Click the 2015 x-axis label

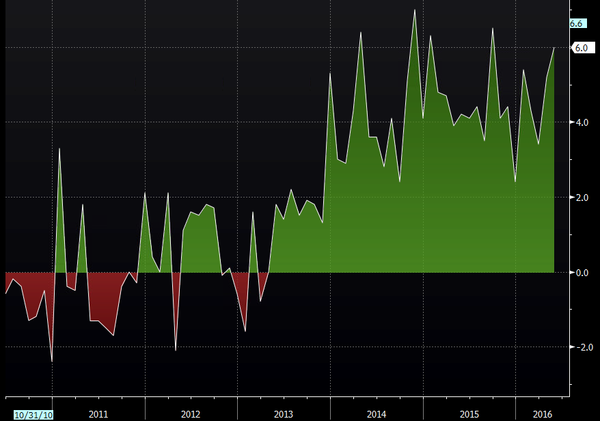click(469, 414)
